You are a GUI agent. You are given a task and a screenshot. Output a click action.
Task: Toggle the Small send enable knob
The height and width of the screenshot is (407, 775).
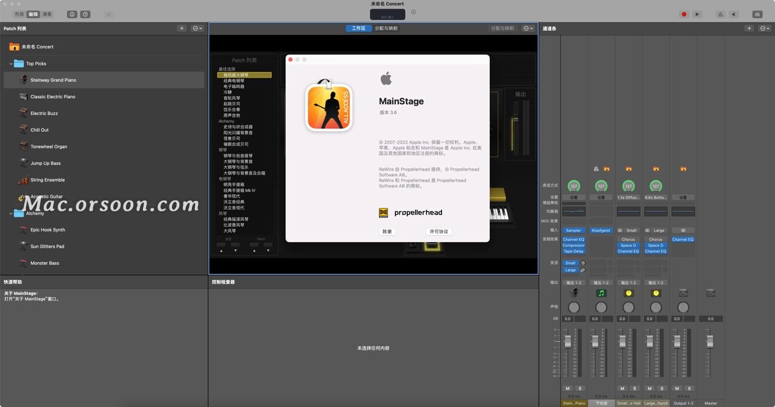click(583, 263)
